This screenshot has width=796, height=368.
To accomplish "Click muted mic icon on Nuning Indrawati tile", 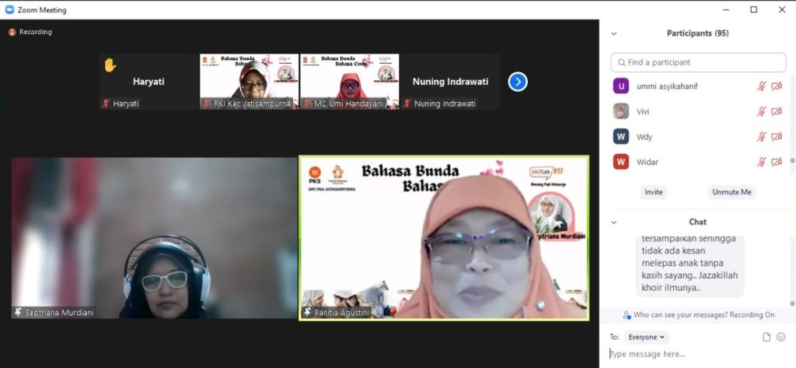I will click(x=407, y=103).
